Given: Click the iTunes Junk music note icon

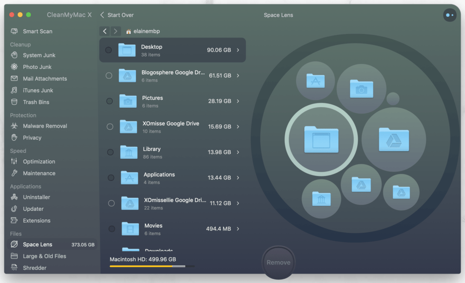Looking at the screenshot, I should 14,90.
